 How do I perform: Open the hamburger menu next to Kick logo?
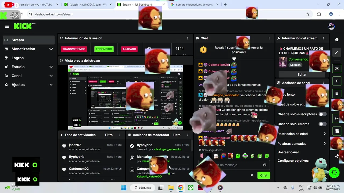(7, 26)
